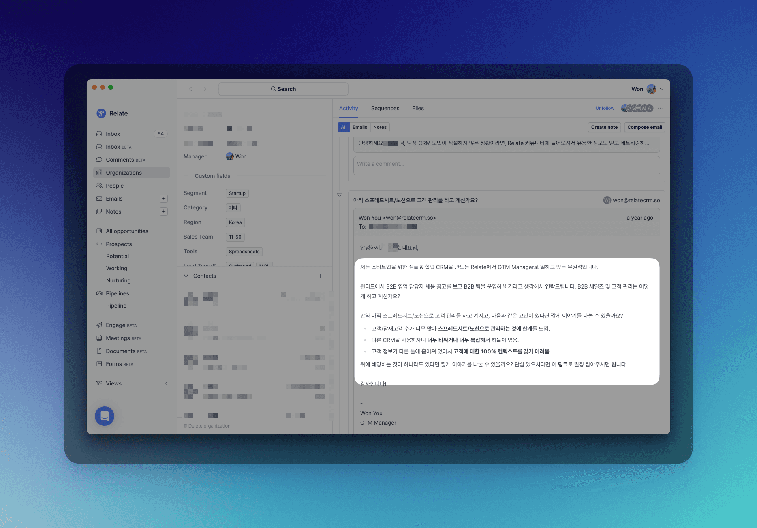
Task: Select the All activity filter
Action: (344, 127)
